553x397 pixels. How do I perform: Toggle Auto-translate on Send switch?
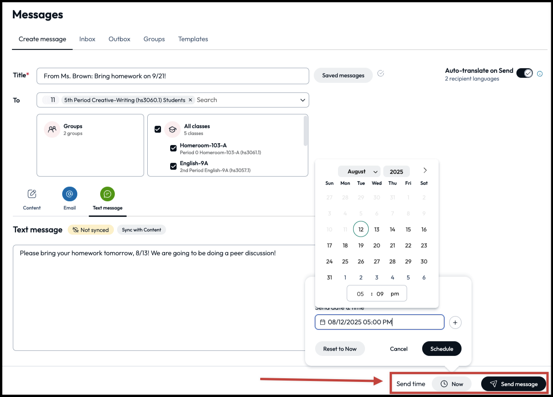(524, 73)
